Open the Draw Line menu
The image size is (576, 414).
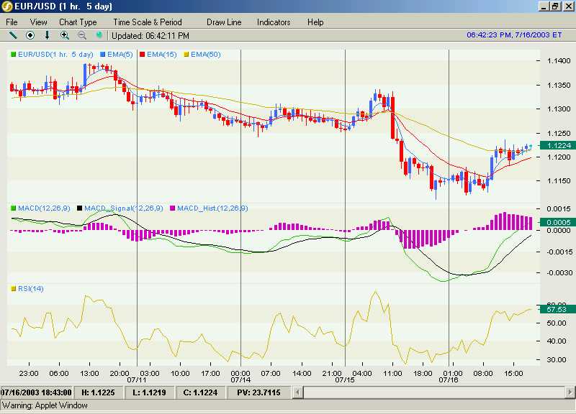224,22
